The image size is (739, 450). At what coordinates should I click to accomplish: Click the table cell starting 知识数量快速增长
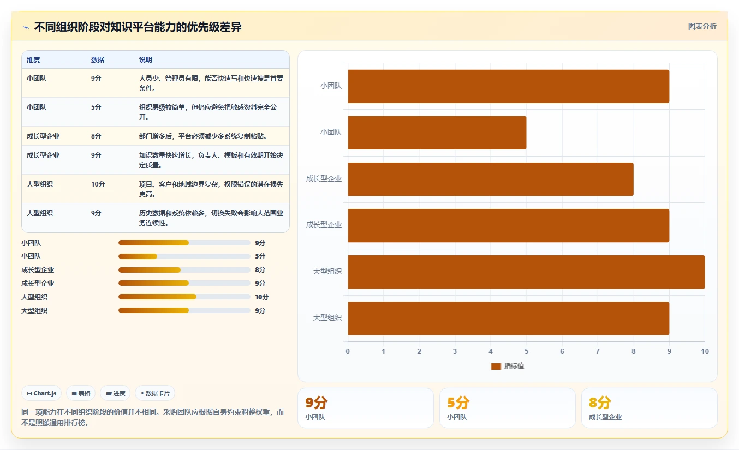(212, 160)
